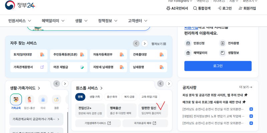This screenshot has width=267, height=133.
Task: Open 피싱 문자 및 공공기관 위장 notice
Action: click(x=215, y=95)
